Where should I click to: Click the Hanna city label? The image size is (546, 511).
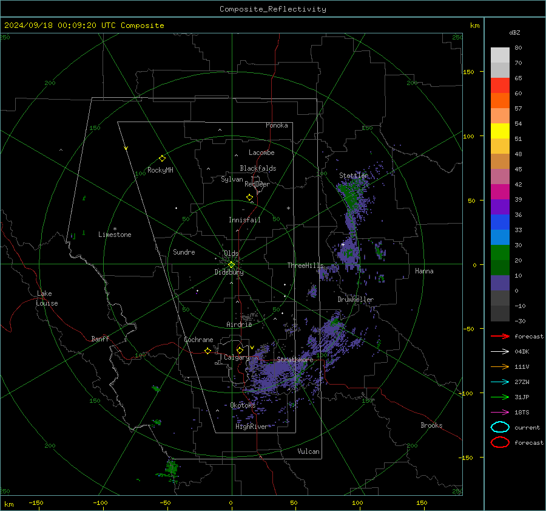click(x=424, y=271)
